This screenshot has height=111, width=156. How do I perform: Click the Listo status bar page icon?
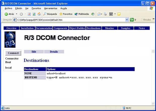point(3,108)
